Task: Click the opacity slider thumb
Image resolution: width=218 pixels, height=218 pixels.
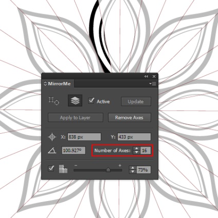Action: (x=108, y=170)
